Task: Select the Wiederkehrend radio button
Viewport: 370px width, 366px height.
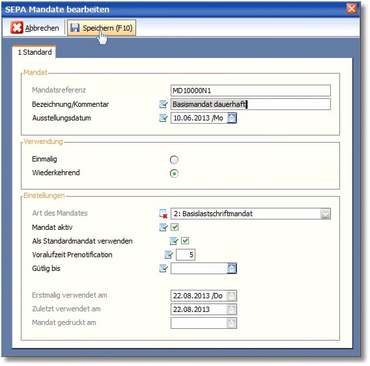Action: pos(174,173)
